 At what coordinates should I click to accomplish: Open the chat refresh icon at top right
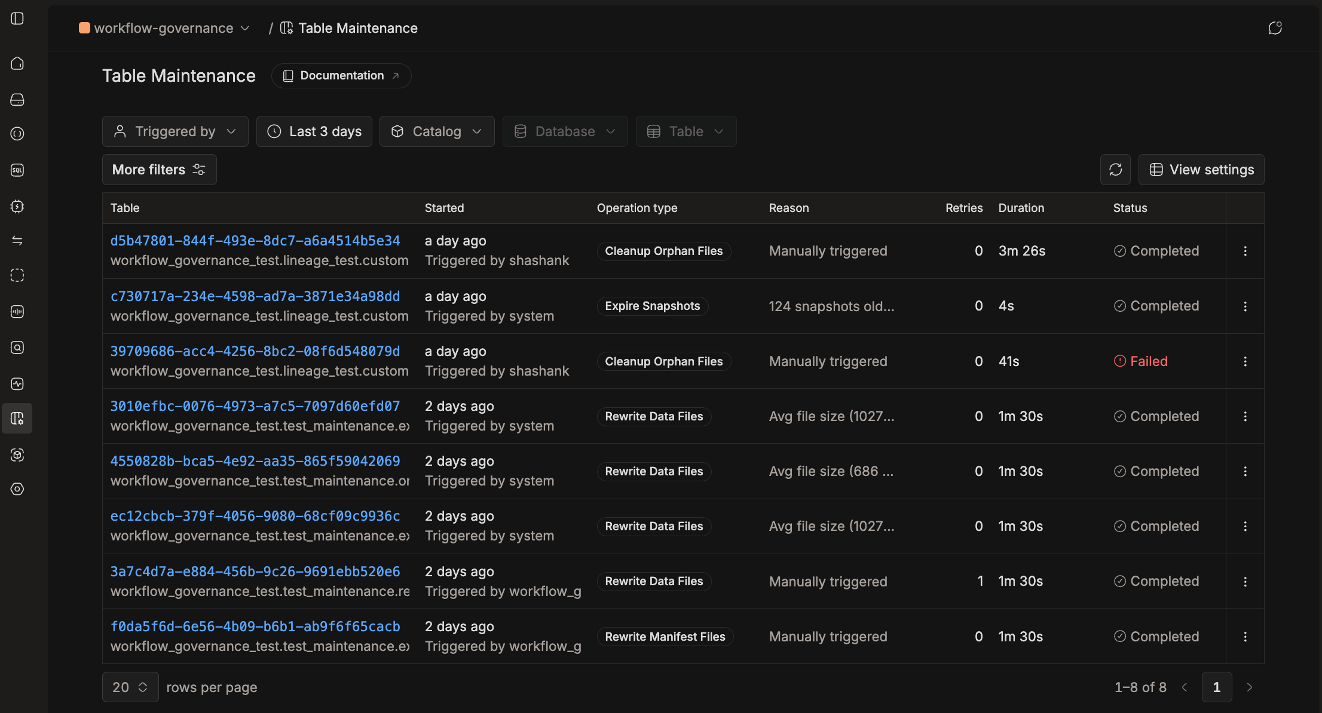1275,28
